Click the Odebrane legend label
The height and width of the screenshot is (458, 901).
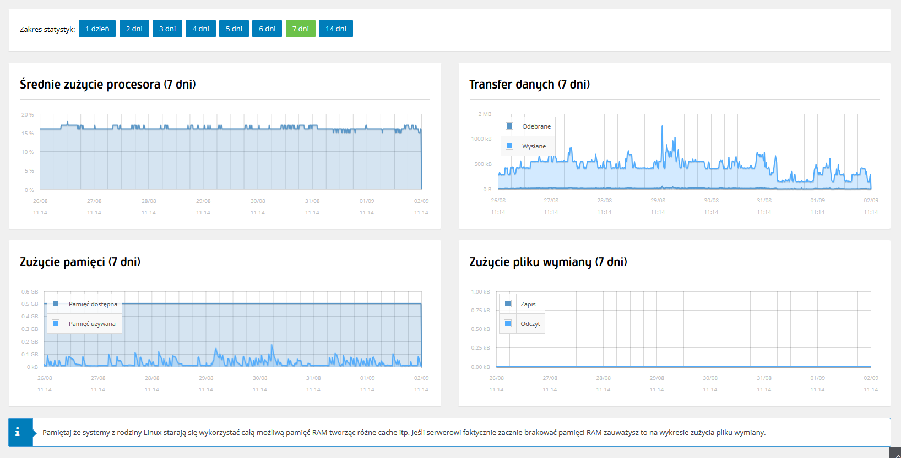[x=536, y=126]
